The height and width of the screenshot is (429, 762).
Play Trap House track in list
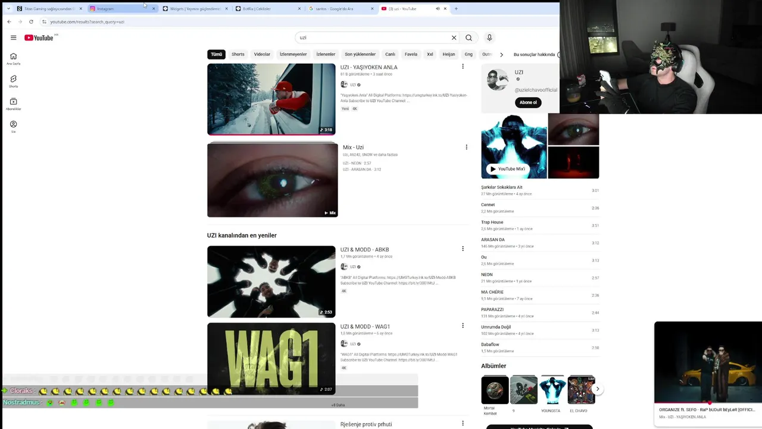540,225
